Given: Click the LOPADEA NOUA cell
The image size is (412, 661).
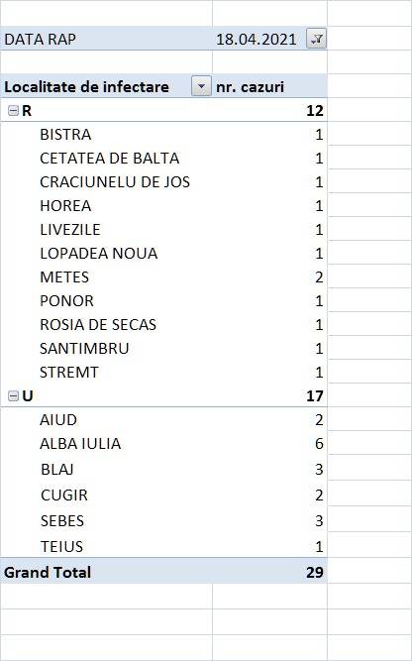Looking at the screenshot, I should pyautogui.click(x=99, y=254).
